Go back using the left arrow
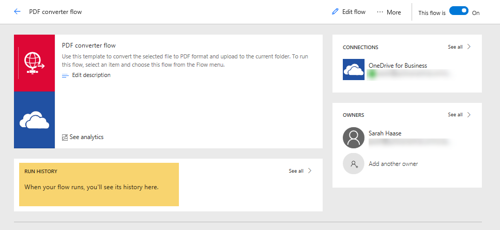 click(x=17, y=12)
